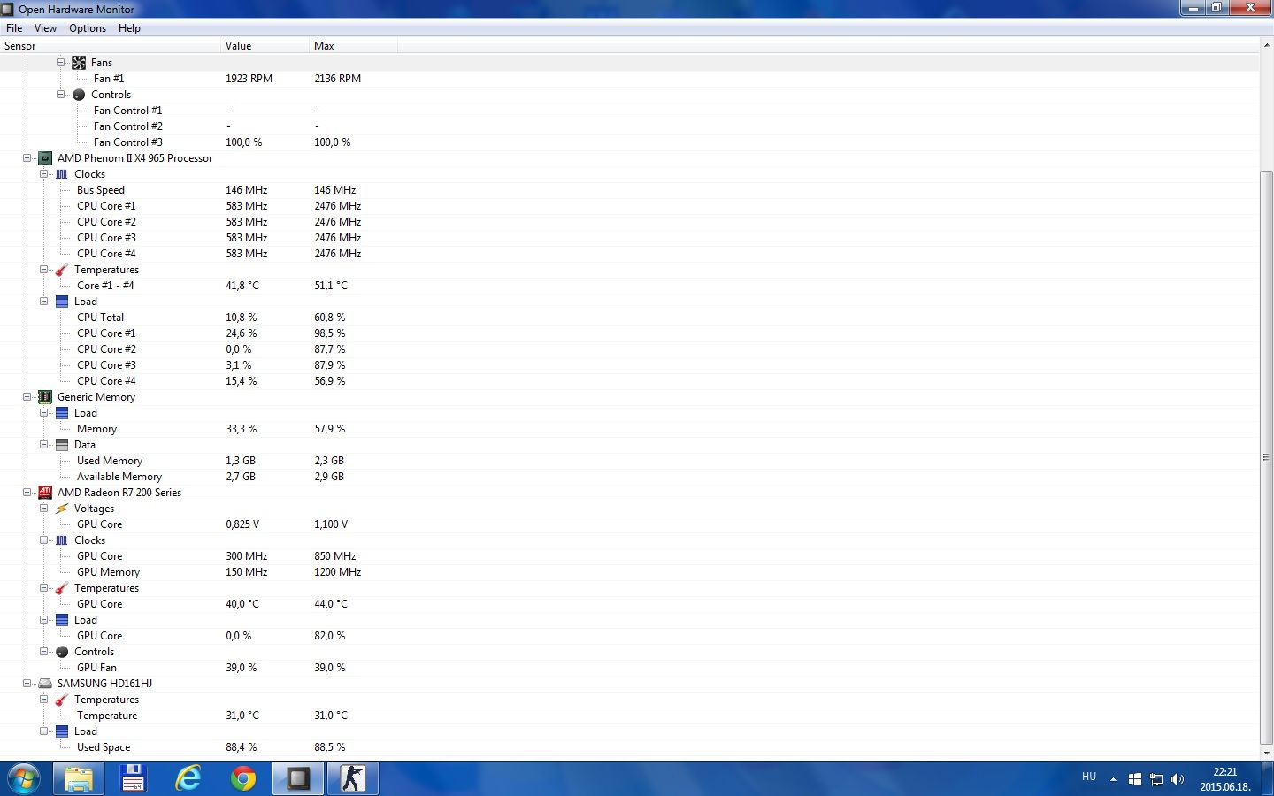Click the AMD Phenom II X4 processor chip icon
Screen dimensions: 1274x796
pos(45,158)
